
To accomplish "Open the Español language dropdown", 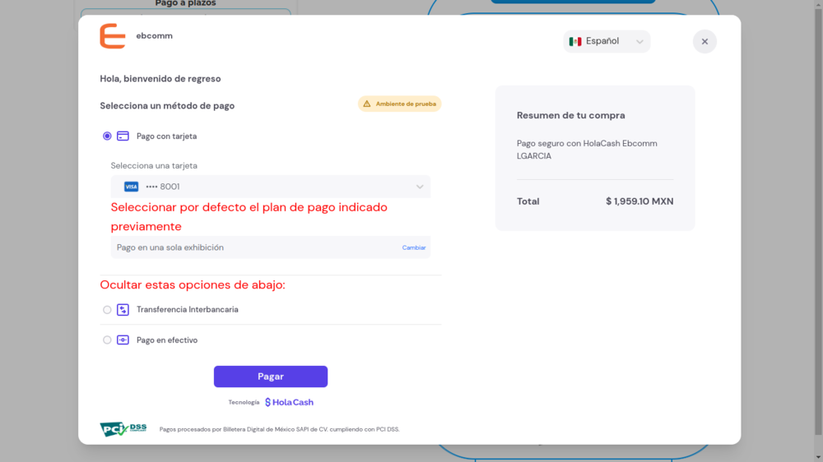I will coord(607,41).
